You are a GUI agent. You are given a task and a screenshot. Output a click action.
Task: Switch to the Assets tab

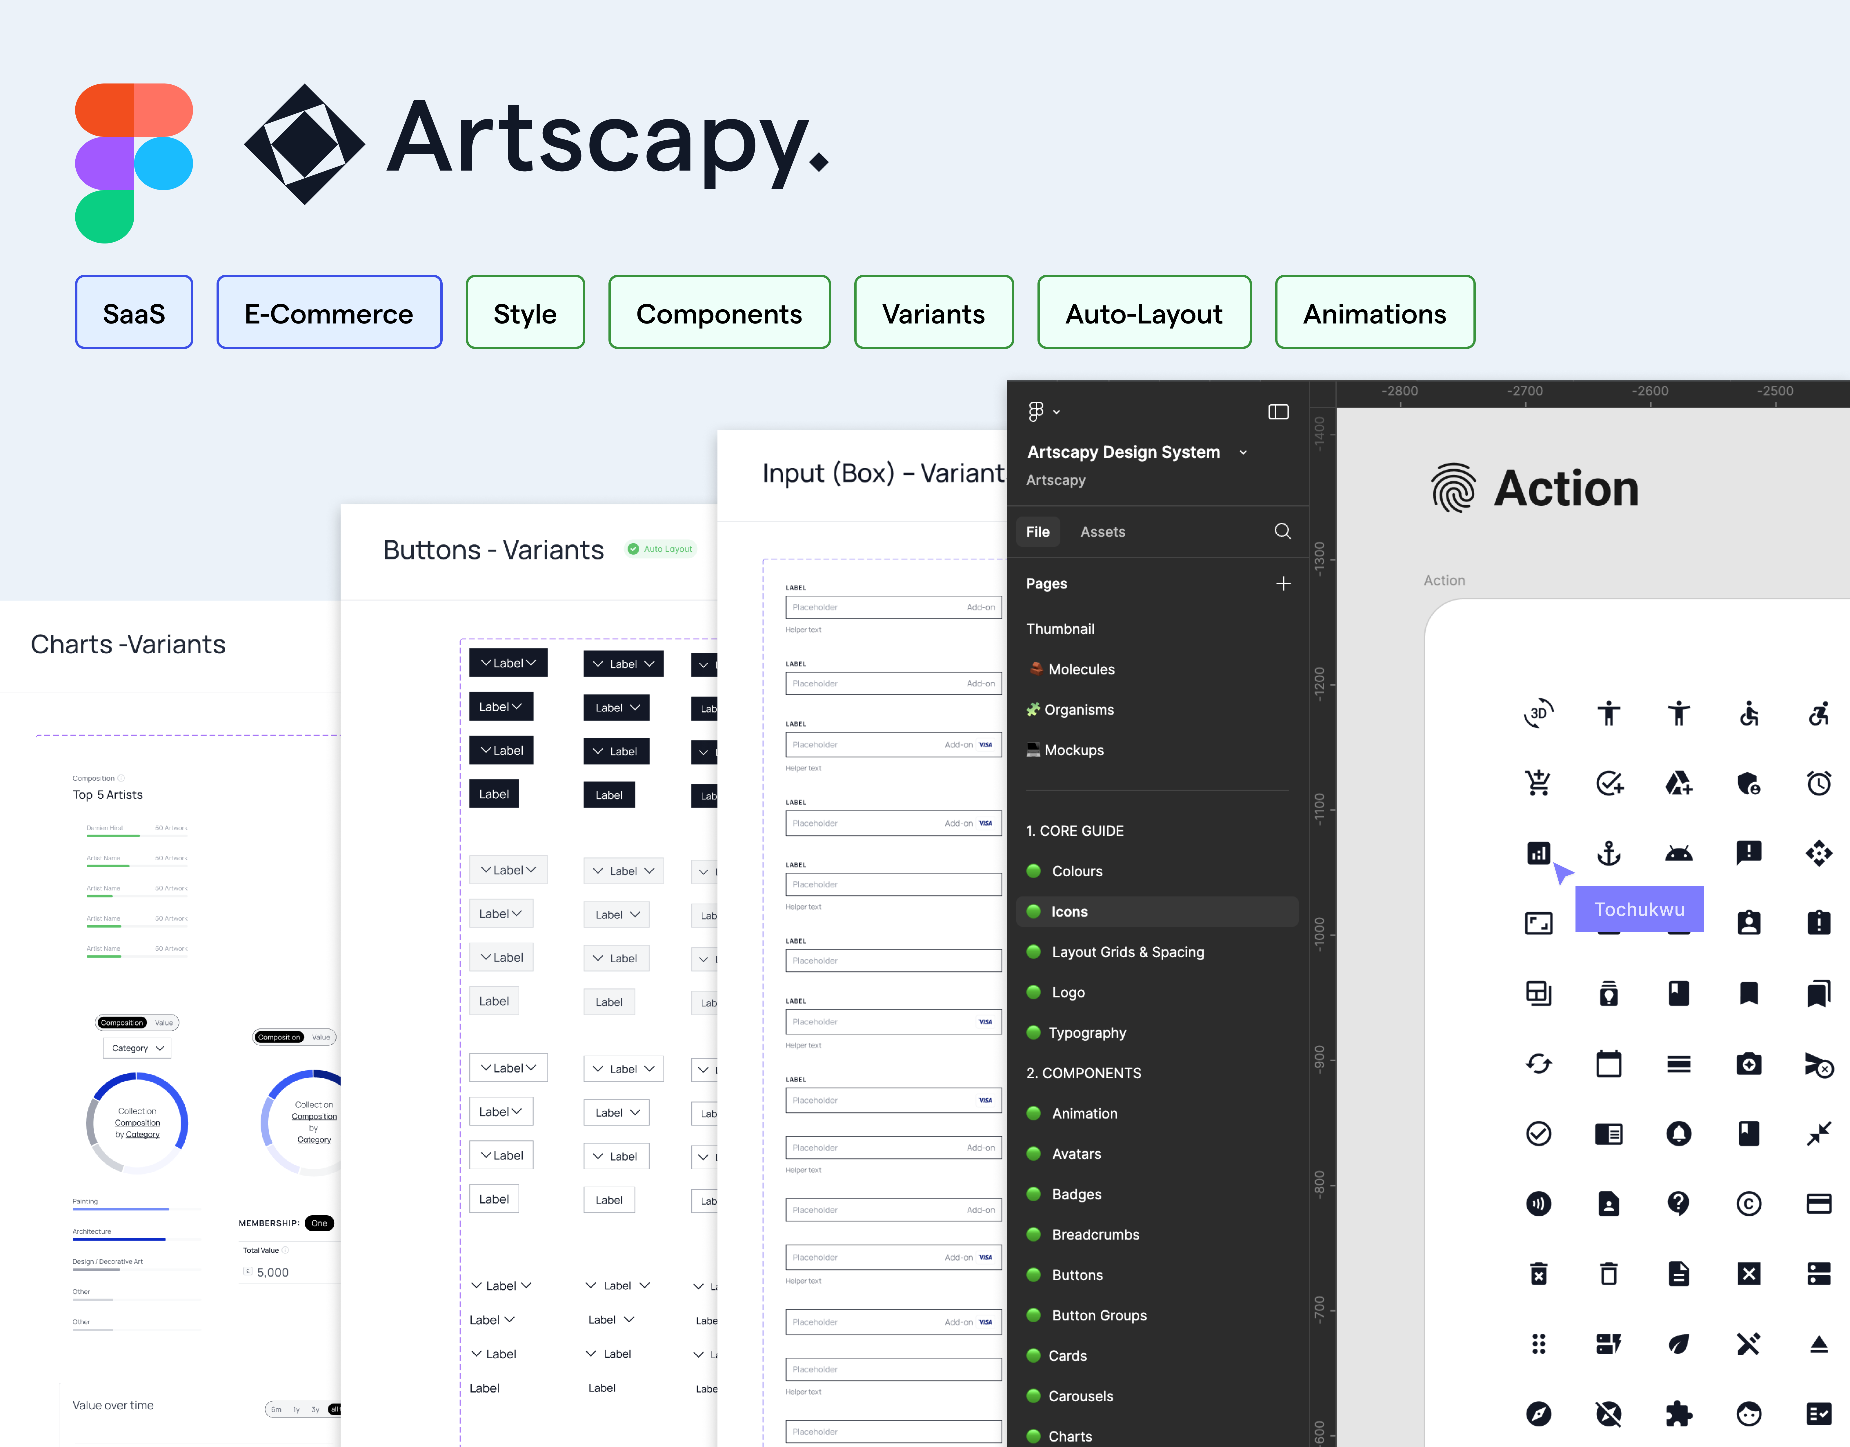pyautogui.click(x=1103, y=531)
